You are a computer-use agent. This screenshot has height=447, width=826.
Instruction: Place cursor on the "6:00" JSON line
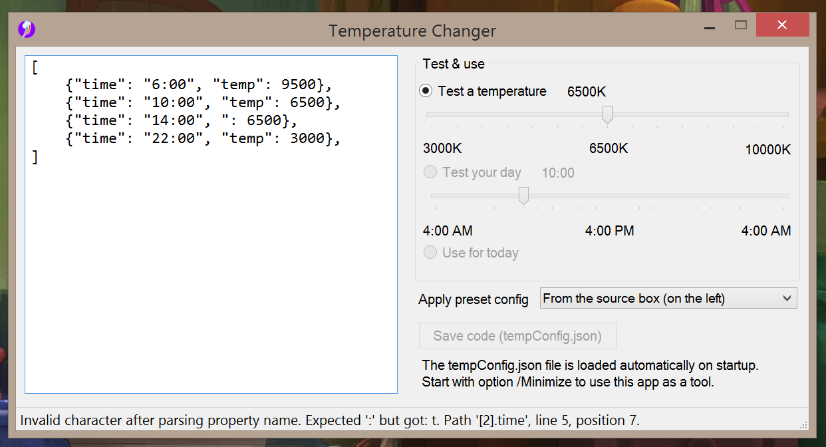pyautogui.click(x=198, y=85)
